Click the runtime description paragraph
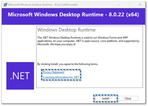The height and width of the screenshot is (106, 148). click(88, 41)
